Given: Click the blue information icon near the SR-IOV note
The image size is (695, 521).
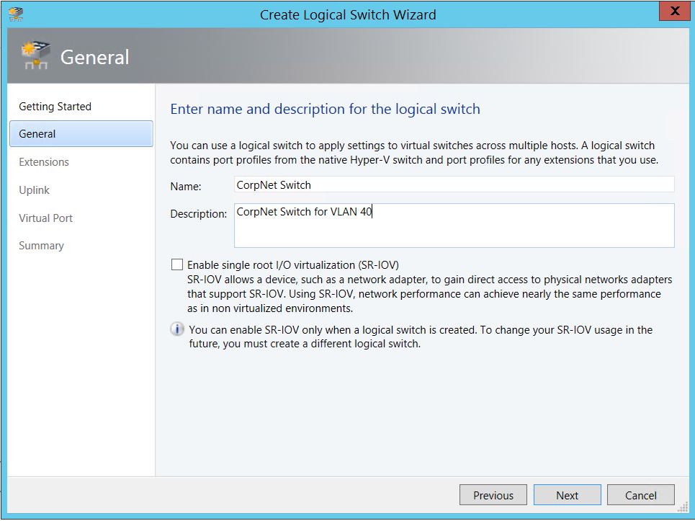Looking at the screenshot, I should coord(176,329).
